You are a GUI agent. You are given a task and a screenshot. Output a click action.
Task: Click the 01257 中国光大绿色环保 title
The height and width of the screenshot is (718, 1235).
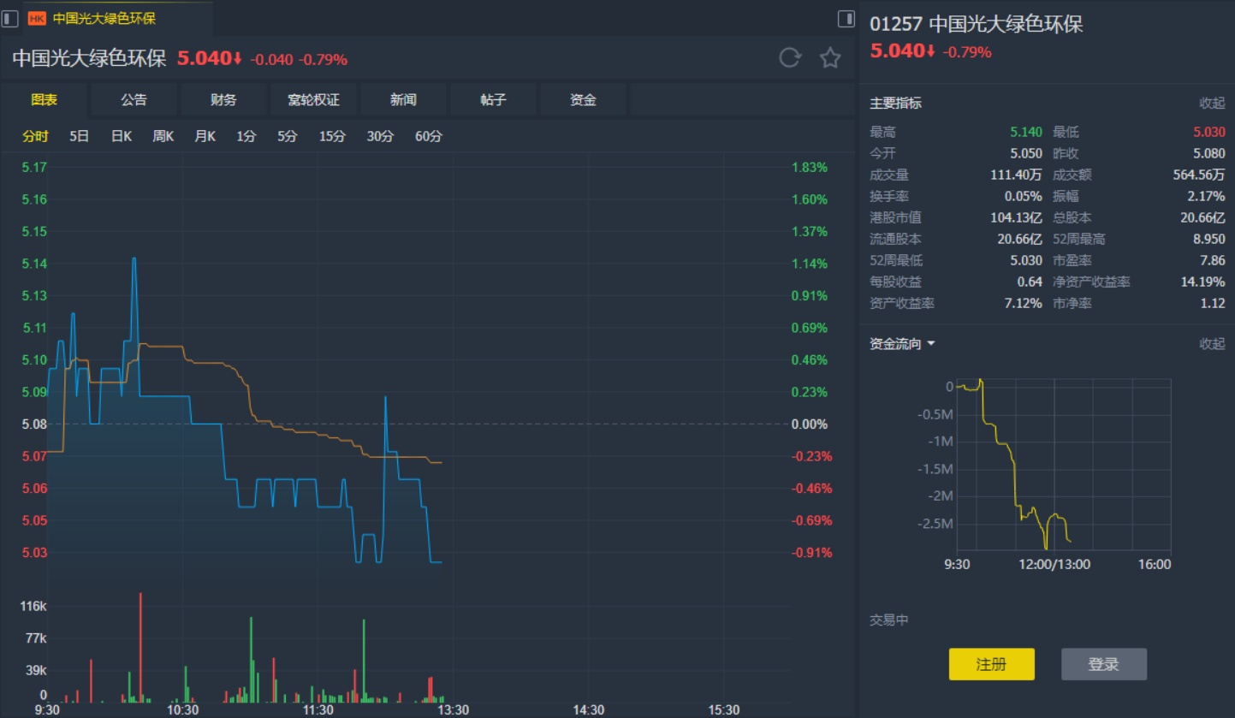977,24
